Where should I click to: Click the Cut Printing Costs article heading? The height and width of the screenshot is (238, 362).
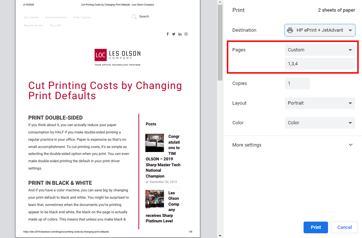click(105, 90)
